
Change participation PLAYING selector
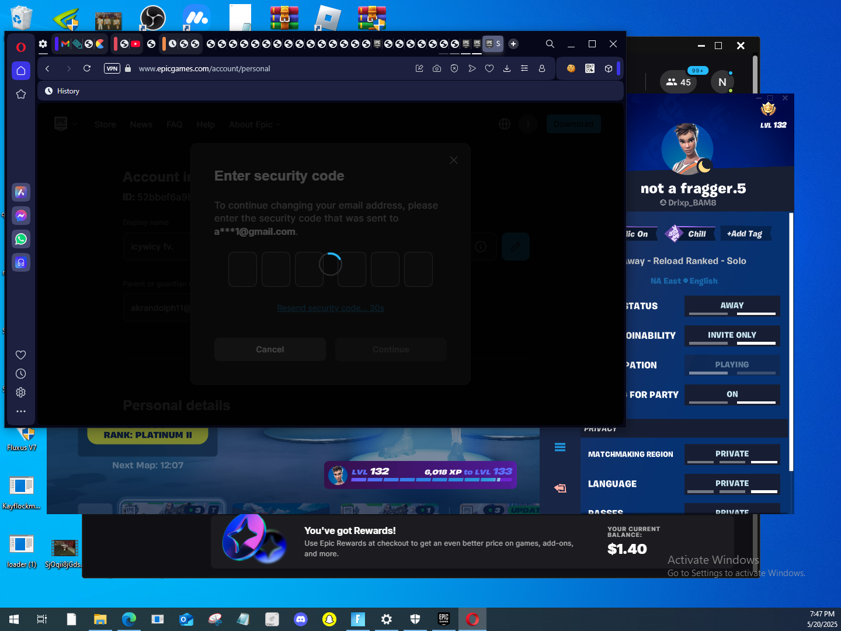click(732, 365)
